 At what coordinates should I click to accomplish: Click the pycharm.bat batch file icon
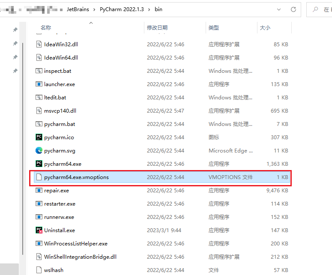[39, 124]
